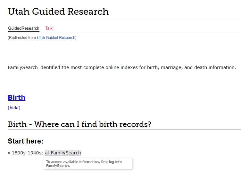241x179 pixels.
Task: Collapse the Birth section with [hide]
Action: point(14,108)
